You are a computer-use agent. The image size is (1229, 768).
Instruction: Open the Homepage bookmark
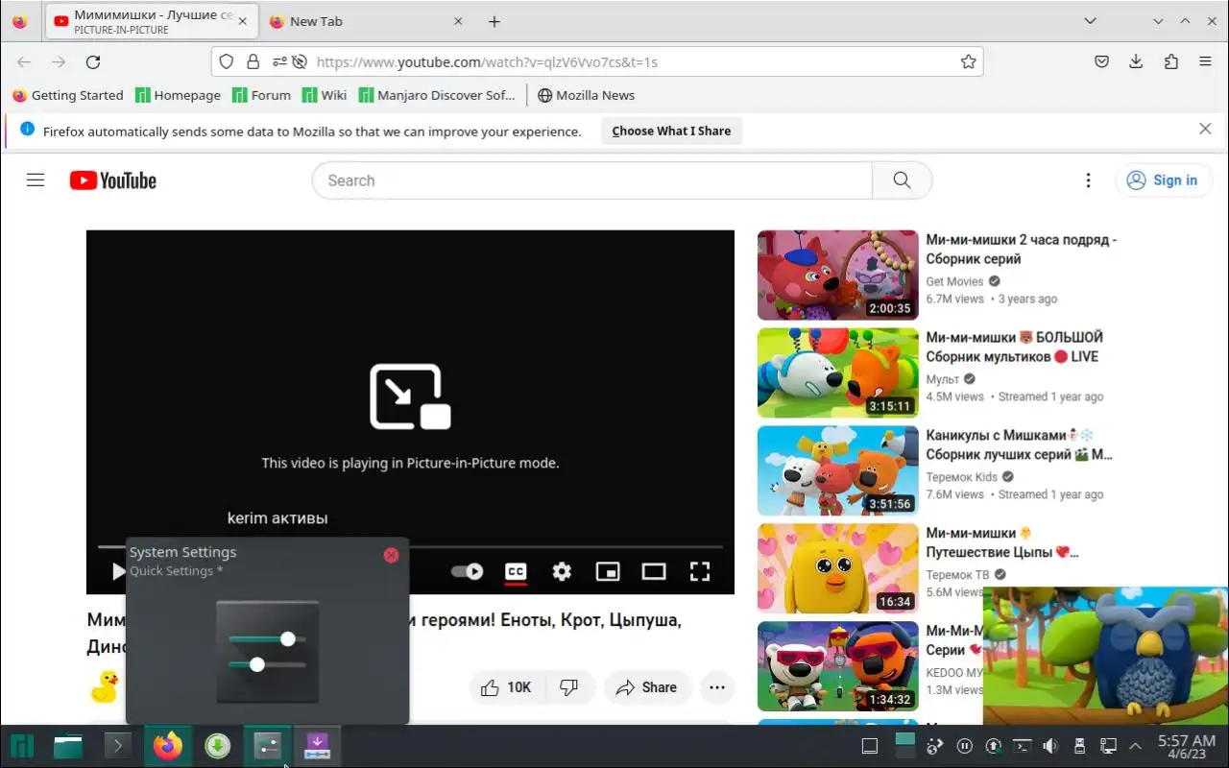(178, 95)
